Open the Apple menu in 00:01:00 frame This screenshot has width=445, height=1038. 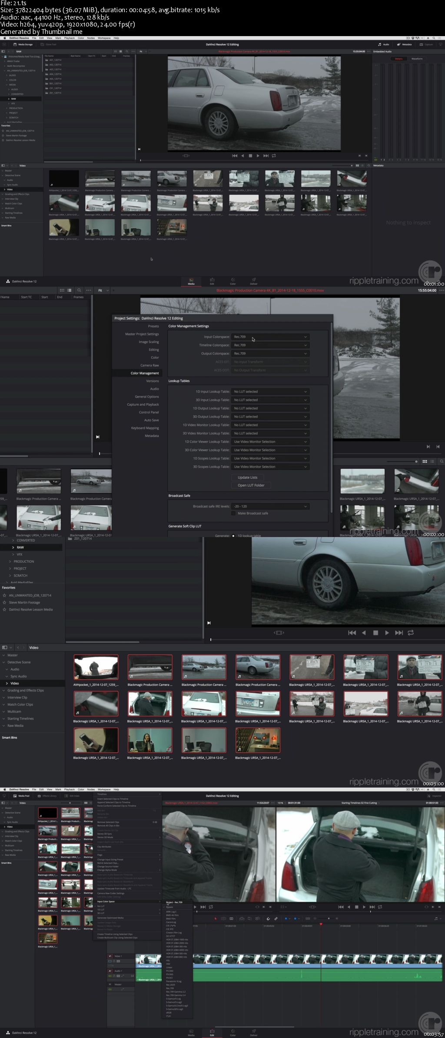5,38
